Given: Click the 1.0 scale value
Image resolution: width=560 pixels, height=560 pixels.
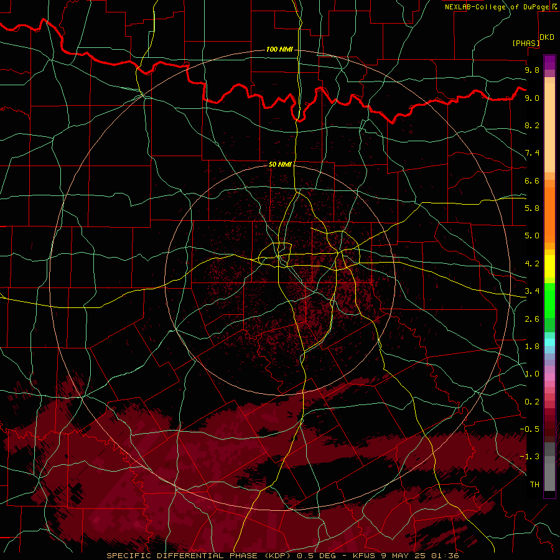Looking at the screenshot, I should tap(532, 374).
